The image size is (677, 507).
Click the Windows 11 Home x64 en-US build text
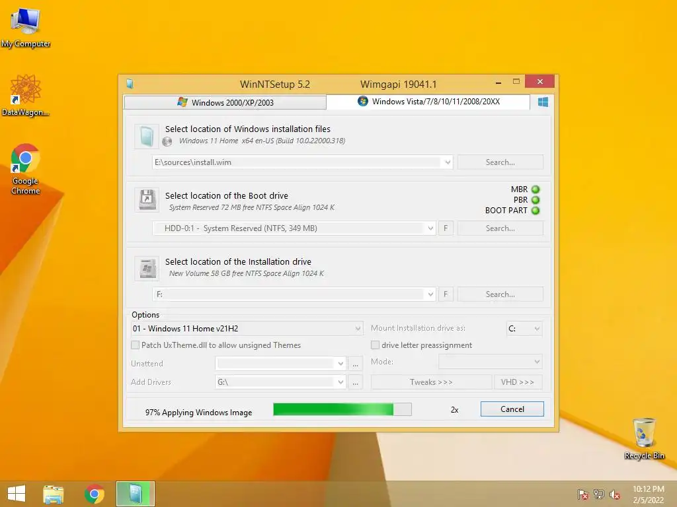point(262,141)
